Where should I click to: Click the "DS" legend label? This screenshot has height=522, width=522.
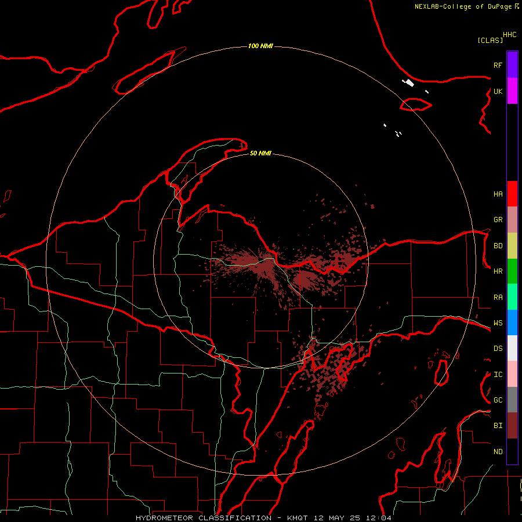pos(498,349)
